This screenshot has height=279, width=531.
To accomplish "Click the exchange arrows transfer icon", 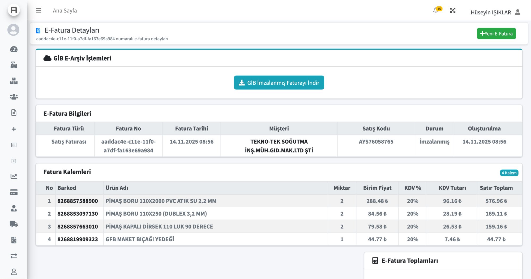I will [x=14, y=256].
